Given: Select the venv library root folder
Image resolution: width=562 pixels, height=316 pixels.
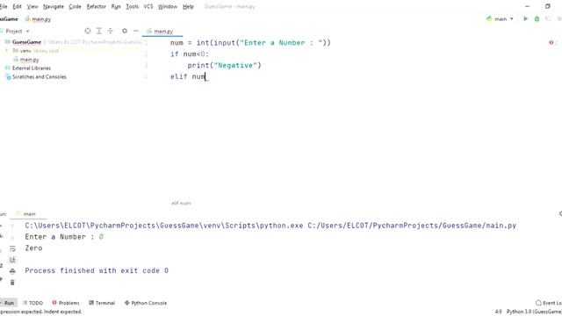Looking at the screenshot, I should coord(35,51).
